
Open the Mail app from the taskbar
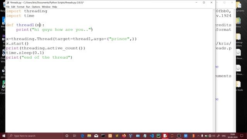tap(96, 136)
